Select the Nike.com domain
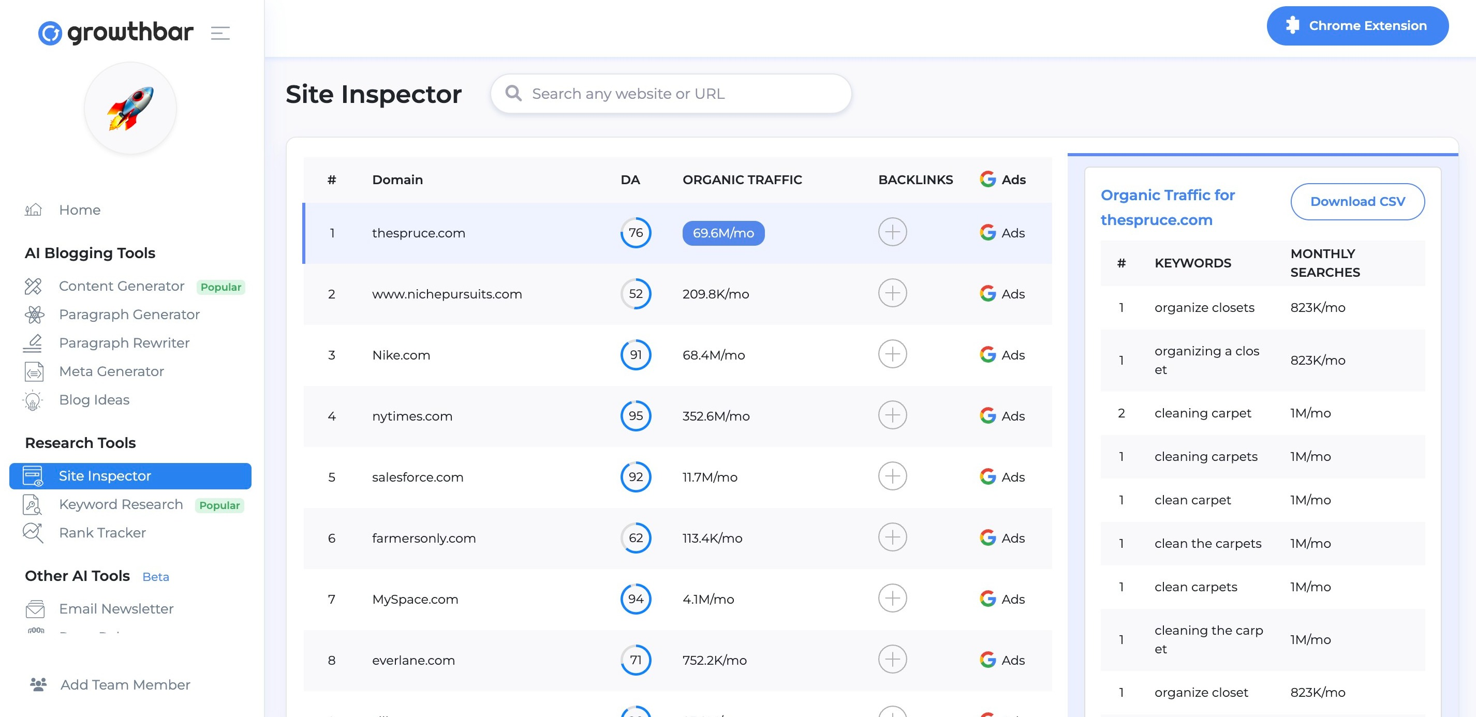The image size is (1476, 717). [401, 355]
